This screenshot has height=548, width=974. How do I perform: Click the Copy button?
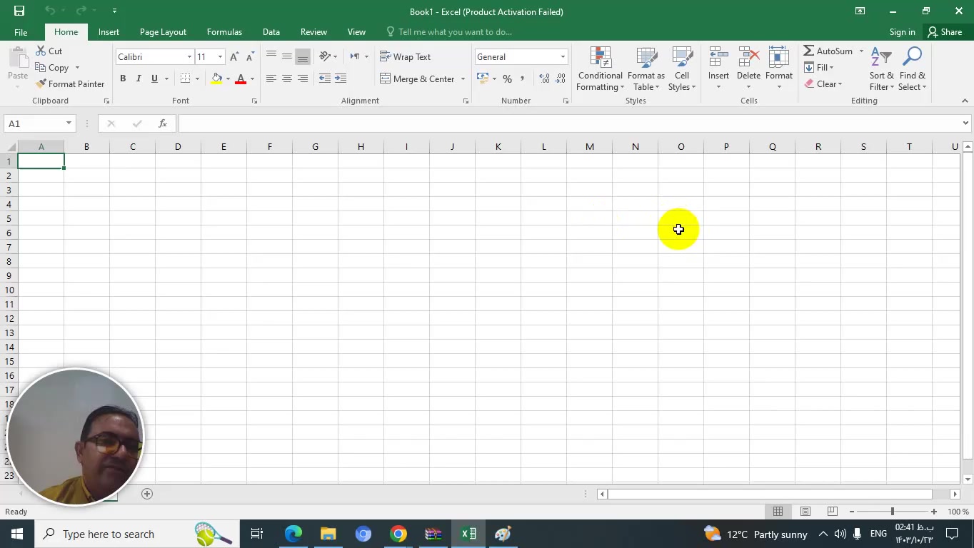click(52, 68)
